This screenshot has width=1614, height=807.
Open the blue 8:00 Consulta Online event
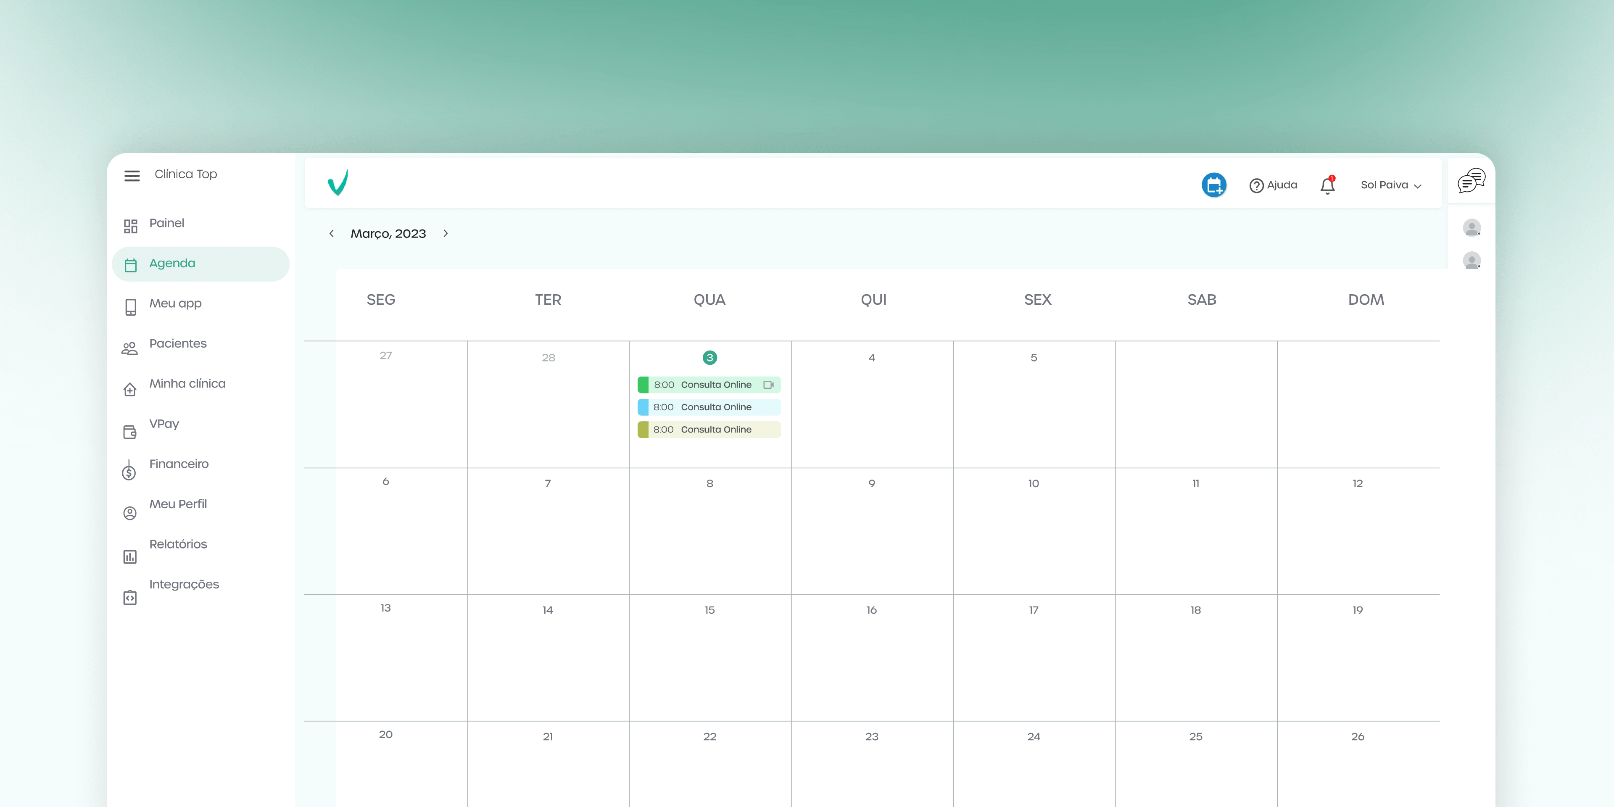click(709, 407)
